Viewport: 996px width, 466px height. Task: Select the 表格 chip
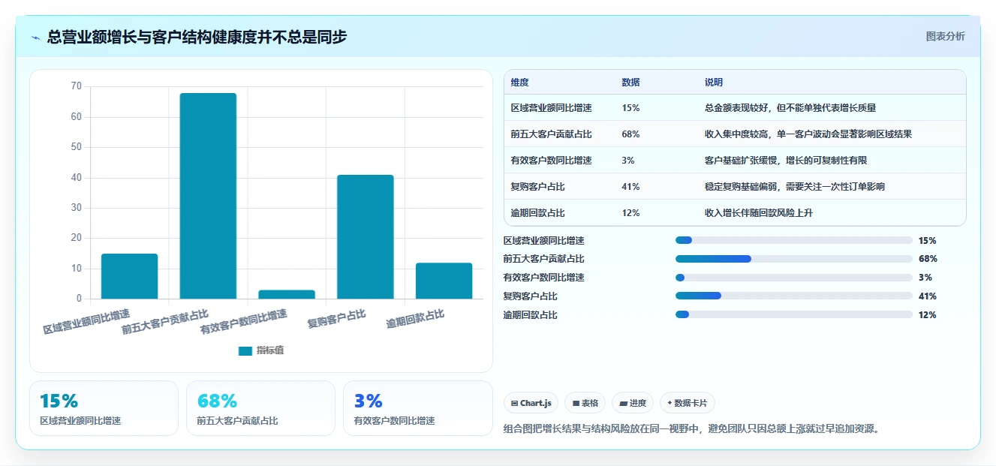click(x=585, y=403)
